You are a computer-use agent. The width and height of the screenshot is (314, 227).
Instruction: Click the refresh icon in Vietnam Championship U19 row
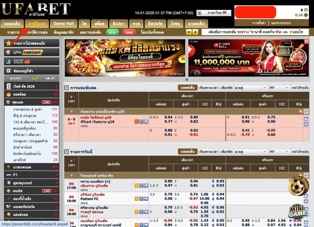[306, 112]
